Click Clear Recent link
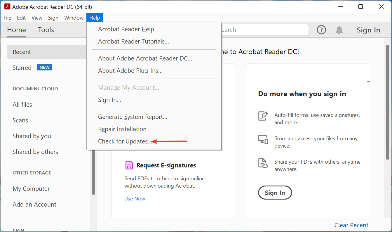 351,225
